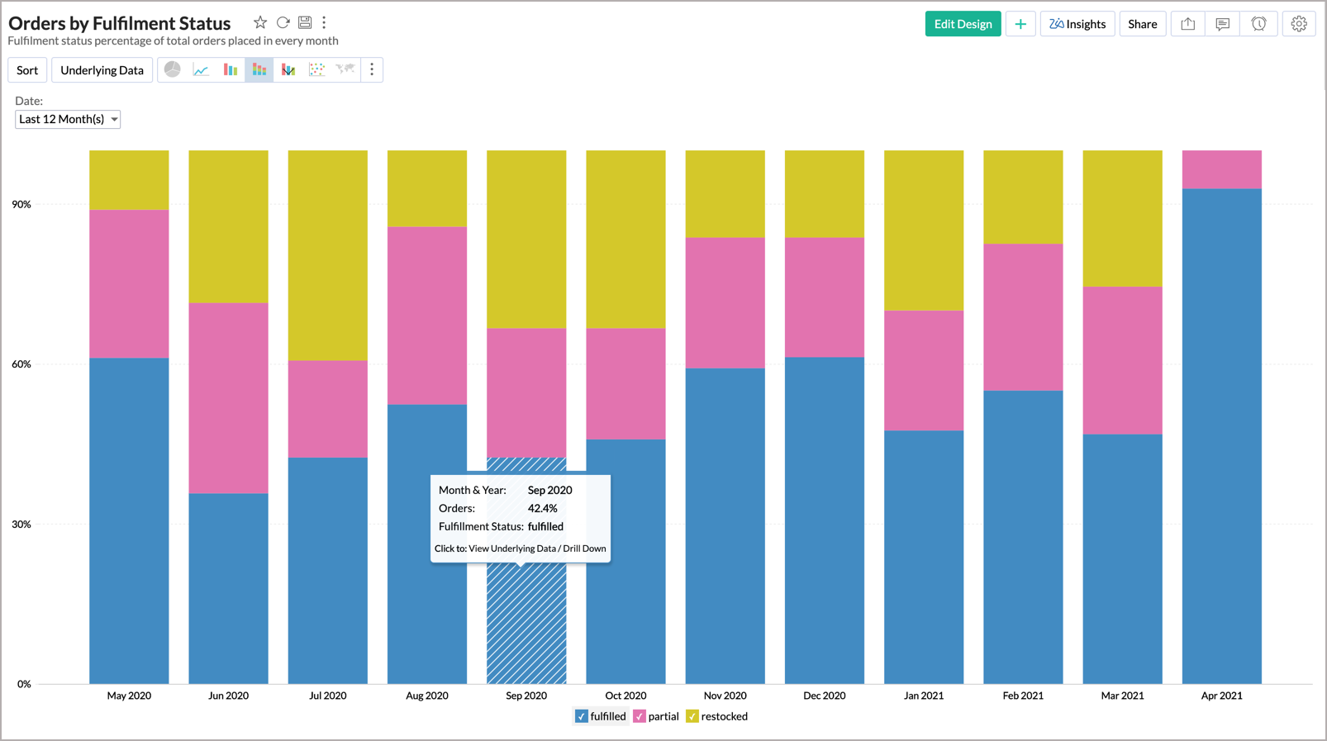Click the Sort button
The width and height of the screenshot is (1327, 741).
[27, 70]
